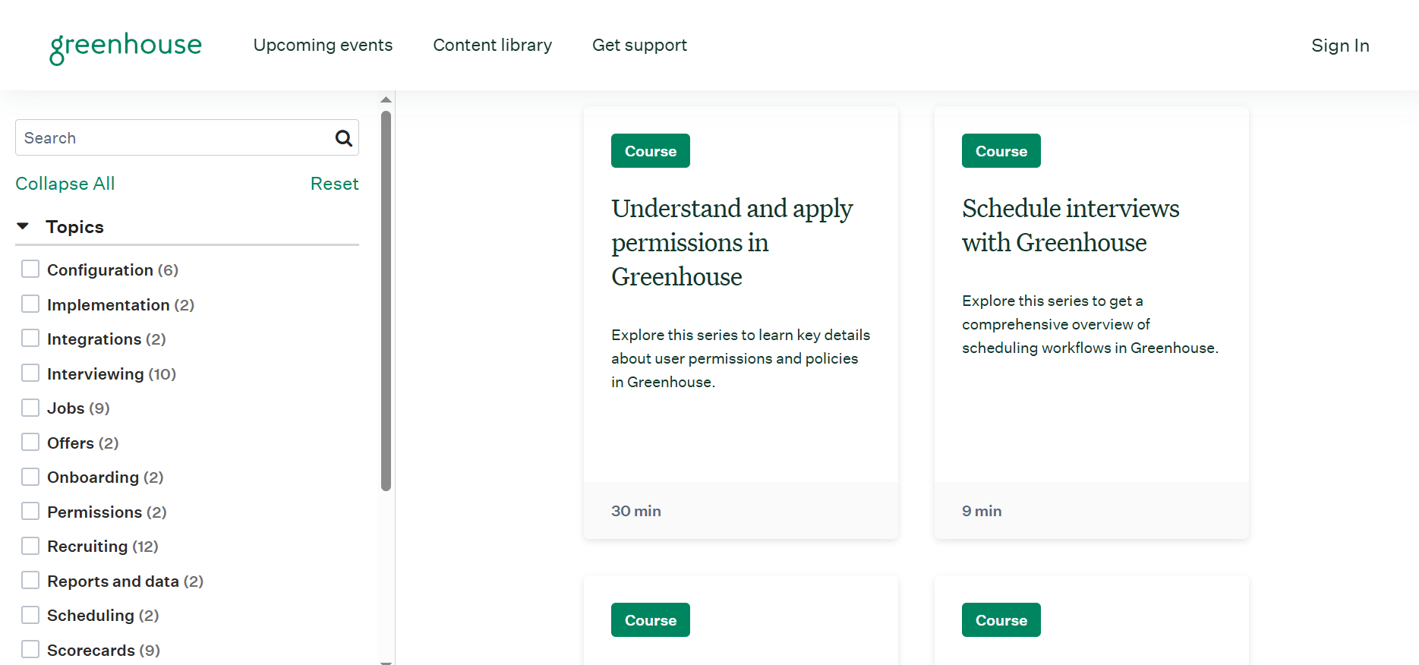The image size is (1419, 665).
Task: Click the Topics section heading
Action: coord(74,227)
